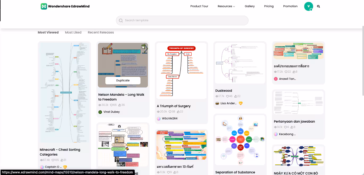Click Kecebong's avatar icon
The image size is (364, 175).
(x=276, y=134)
